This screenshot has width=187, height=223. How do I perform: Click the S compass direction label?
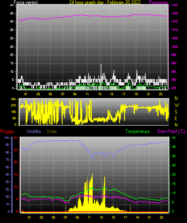[x=176, y=112]
